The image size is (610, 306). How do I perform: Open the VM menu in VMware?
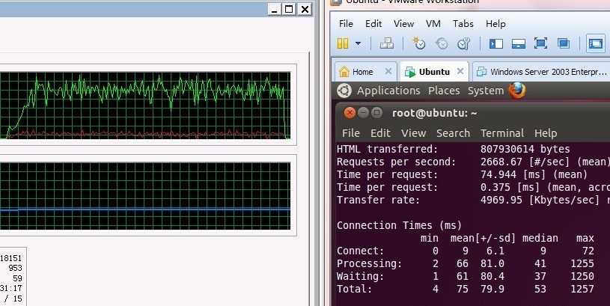click(433, 23)
